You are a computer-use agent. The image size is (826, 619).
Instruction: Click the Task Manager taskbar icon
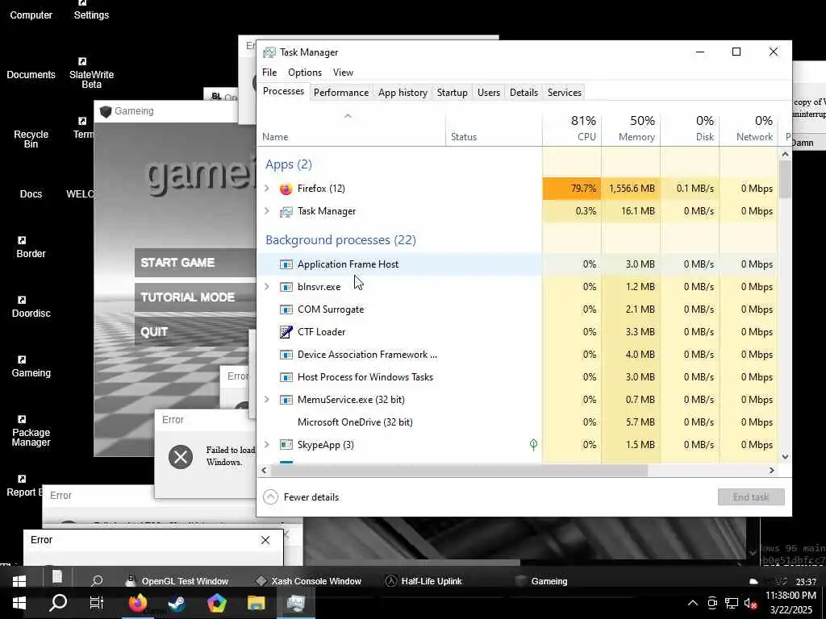(x=296, y=603)
